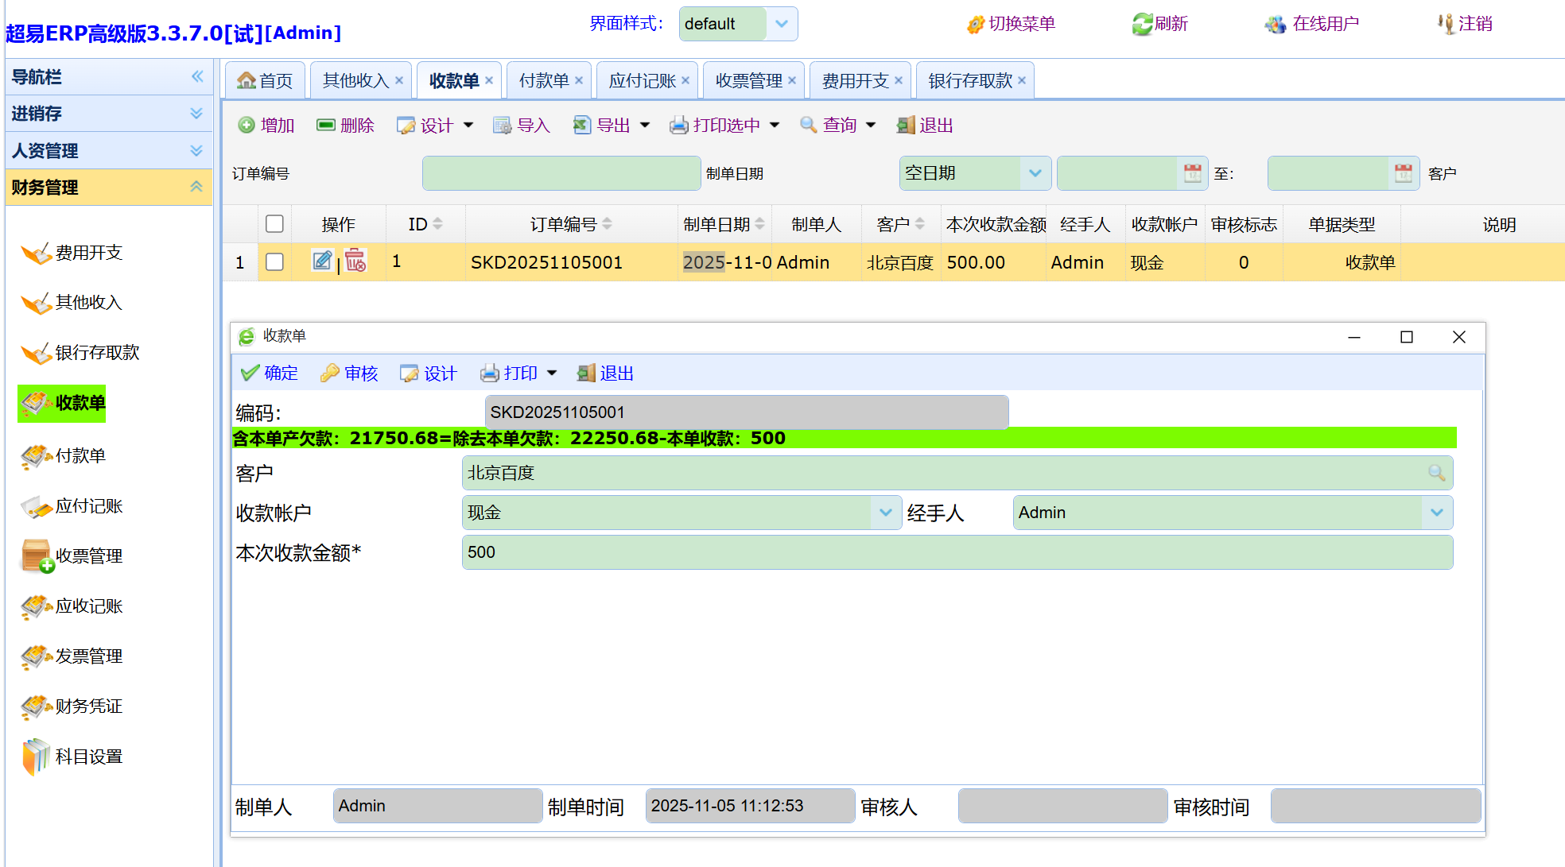Click the edit pencil icon in row 1

coord(322,261)
